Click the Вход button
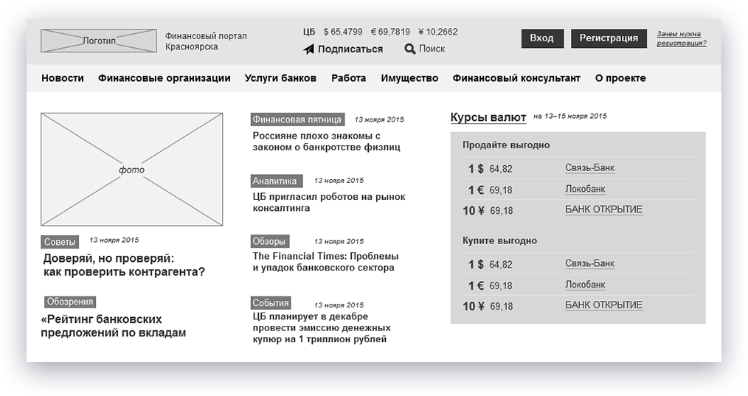 (x=542, y=38)
